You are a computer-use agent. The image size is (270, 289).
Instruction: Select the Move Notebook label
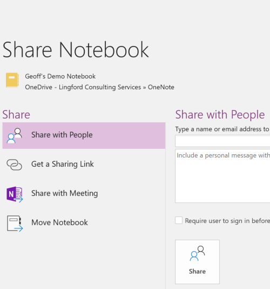point(59,222)
